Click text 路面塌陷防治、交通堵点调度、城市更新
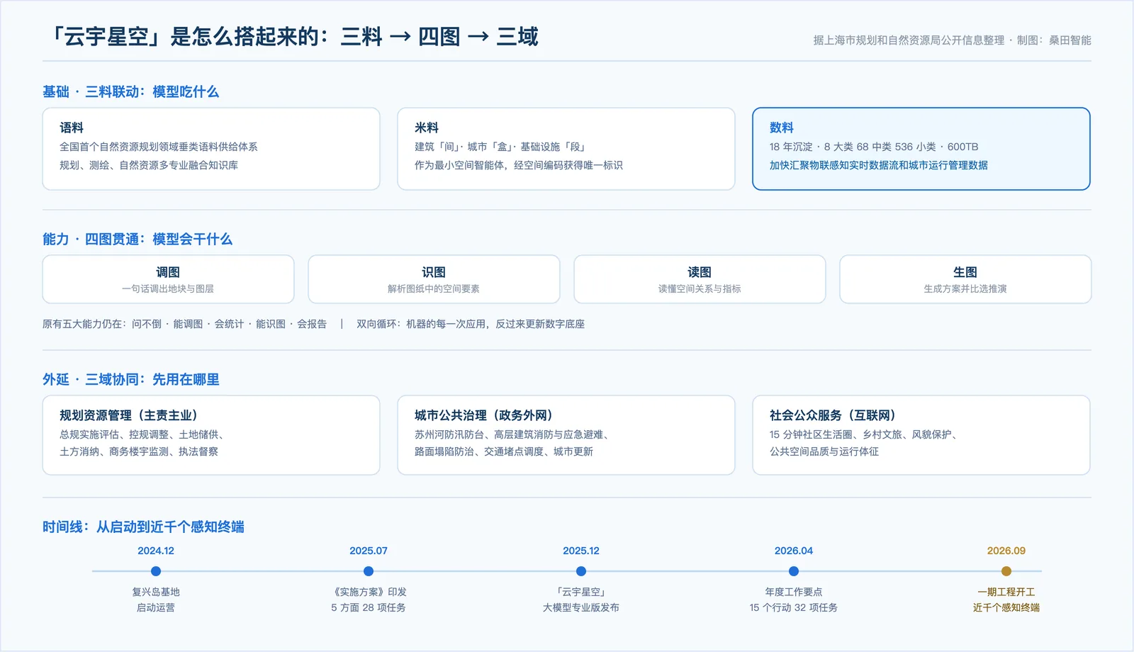This screenshot has height=652, width=1134. pyautogui.click(x=504, y=451)
